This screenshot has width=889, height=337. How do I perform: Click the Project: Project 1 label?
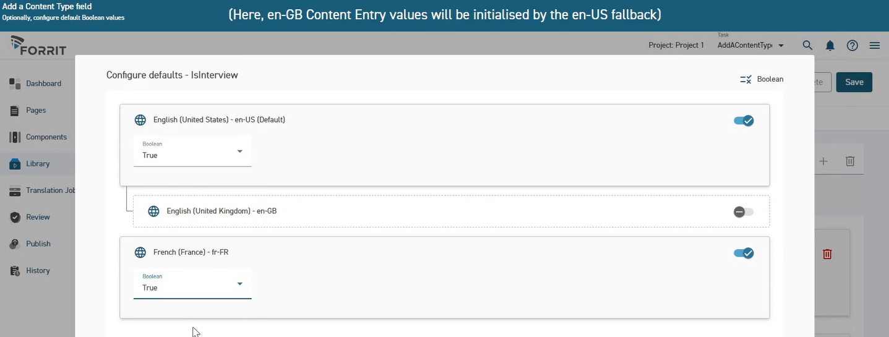[x=676, y=45]
